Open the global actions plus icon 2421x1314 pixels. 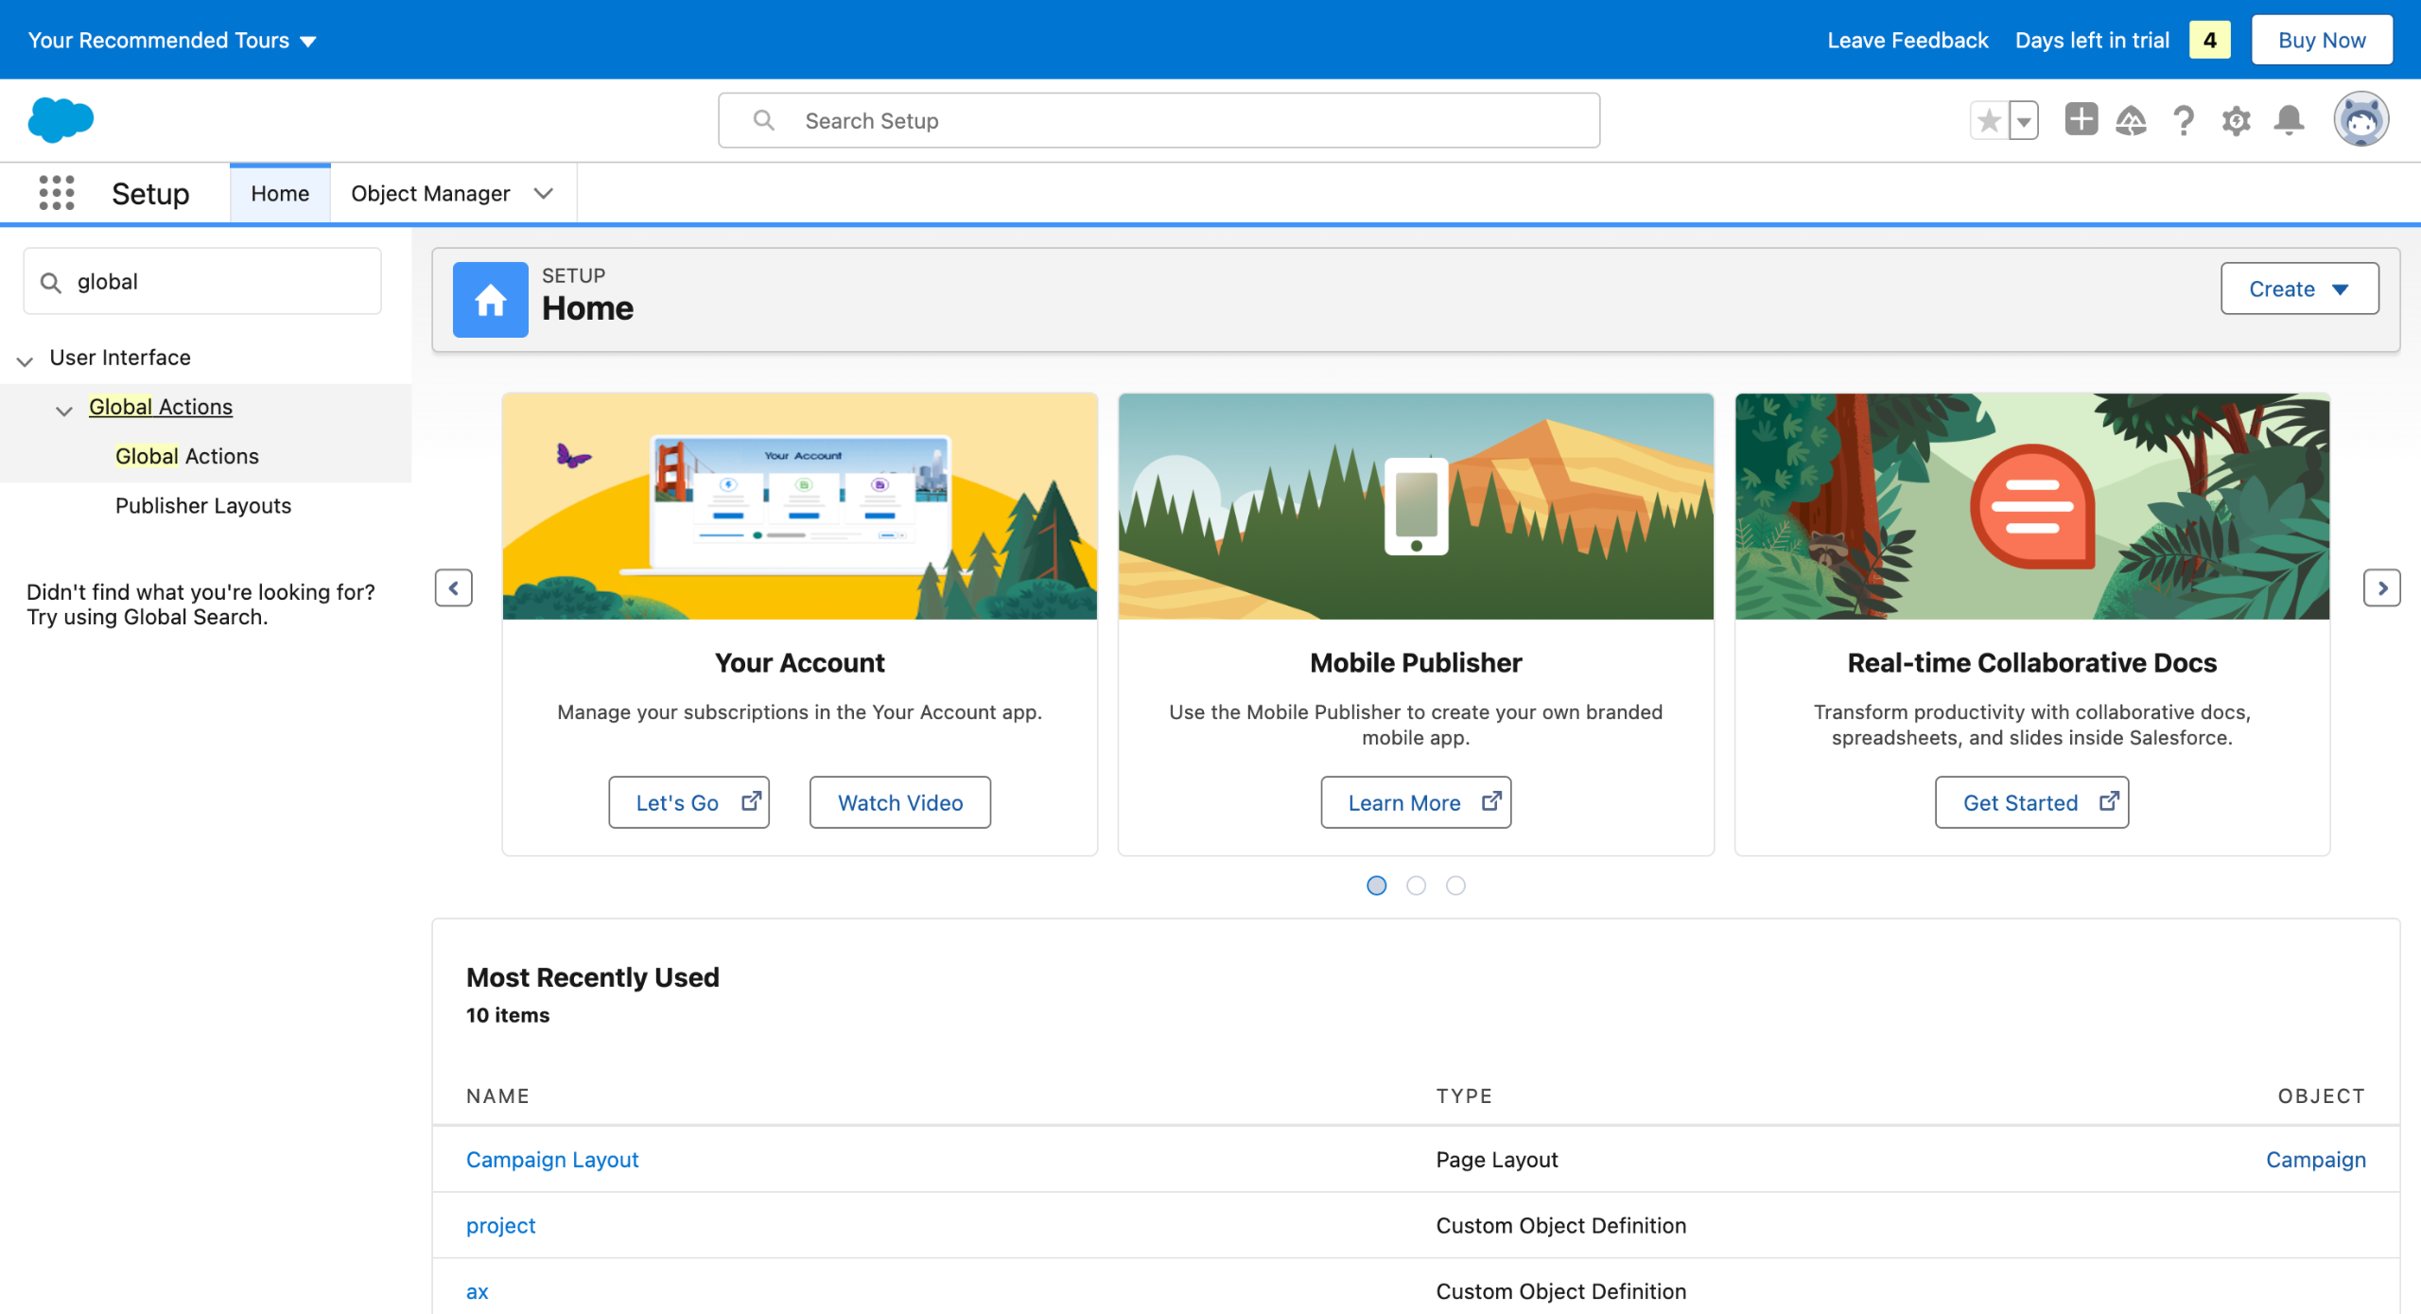point(2081,119)
